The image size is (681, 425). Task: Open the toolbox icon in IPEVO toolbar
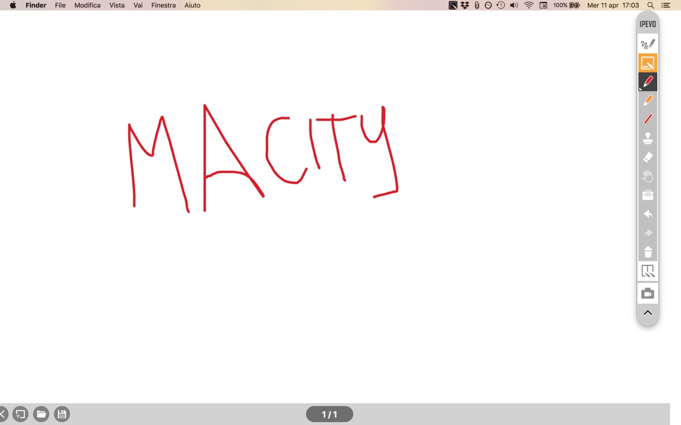[648, 195]
